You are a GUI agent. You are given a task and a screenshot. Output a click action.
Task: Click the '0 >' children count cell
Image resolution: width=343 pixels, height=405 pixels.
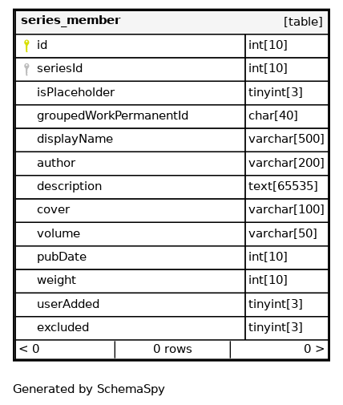[280, 349]
